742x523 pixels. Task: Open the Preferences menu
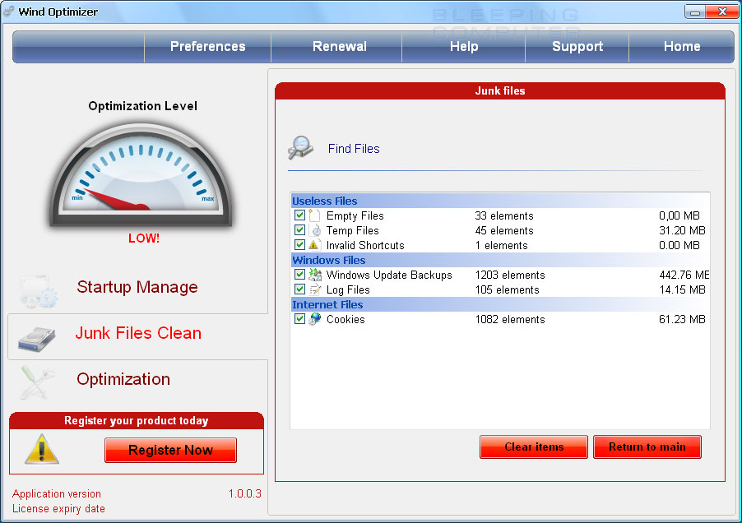(207, 47)
